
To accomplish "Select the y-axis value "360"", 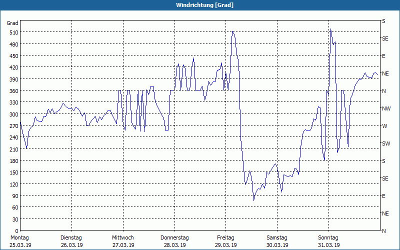I will (14, 91).
